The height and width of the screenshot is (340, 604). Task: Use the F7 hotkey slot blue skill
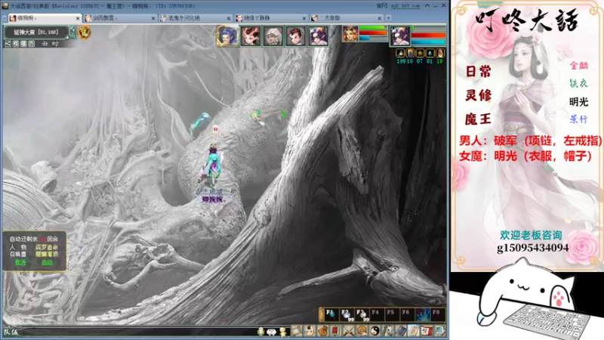coord(423,314)
